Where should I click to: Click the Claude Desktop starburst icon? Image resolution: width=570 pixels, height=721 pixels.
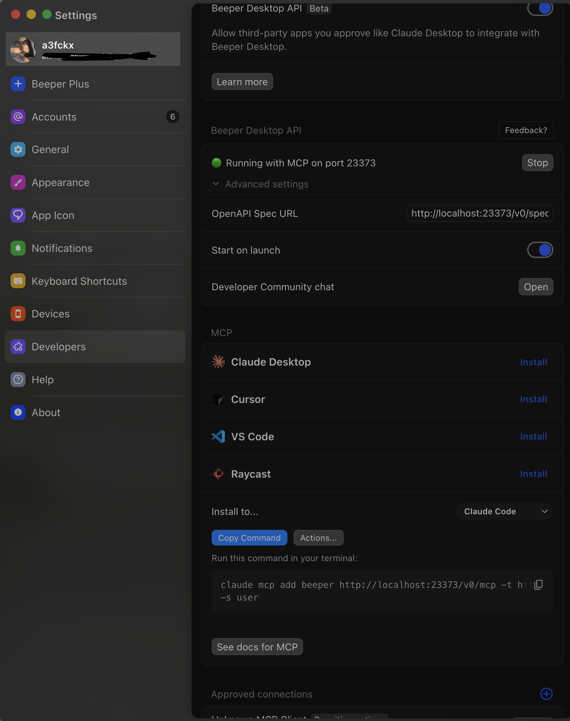218,362
